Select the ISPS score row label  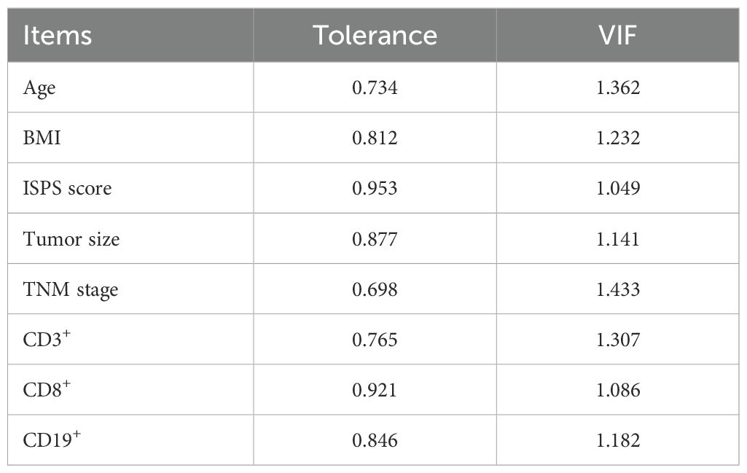(68, 188)
